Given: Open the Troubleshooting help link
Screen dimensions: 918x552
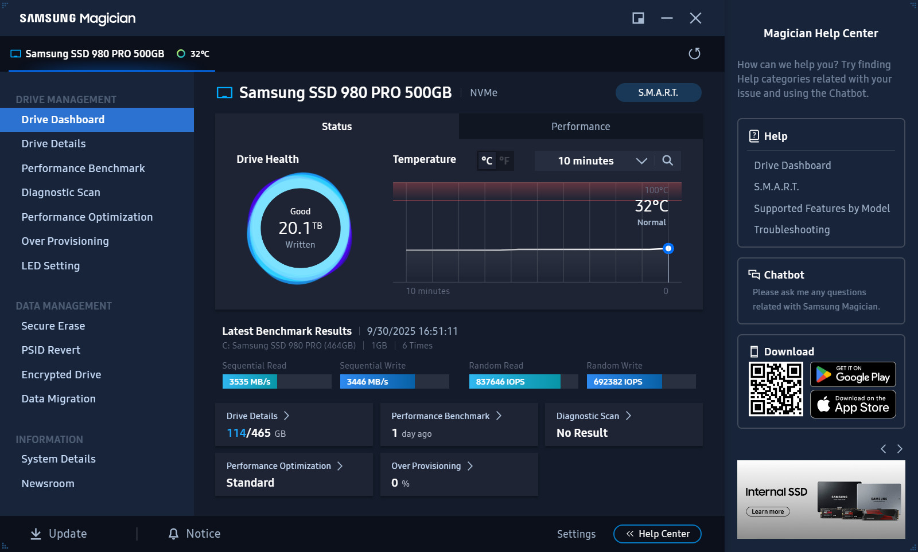Looking at the screenshot, I should pyautogui.click(x=792, y=230).
